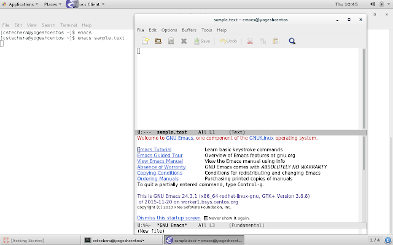Open a file with the folder icon
Image resolution: width=393 pixels, height=245 pixels.
point(158,41)
